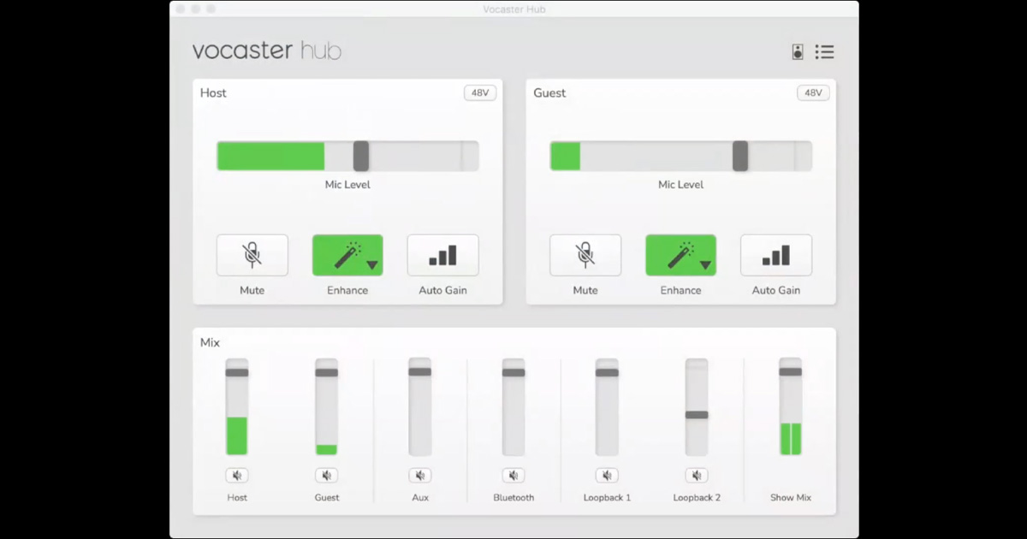1027x539 pixels.
Task: Mute the Host channel in Mix
Action: pyautogui.click(x=237, y=476)
